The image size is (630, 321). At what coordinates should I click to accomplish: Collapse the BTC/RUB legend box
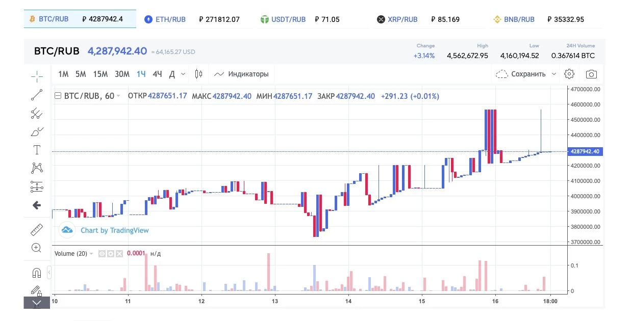point(58,96)
